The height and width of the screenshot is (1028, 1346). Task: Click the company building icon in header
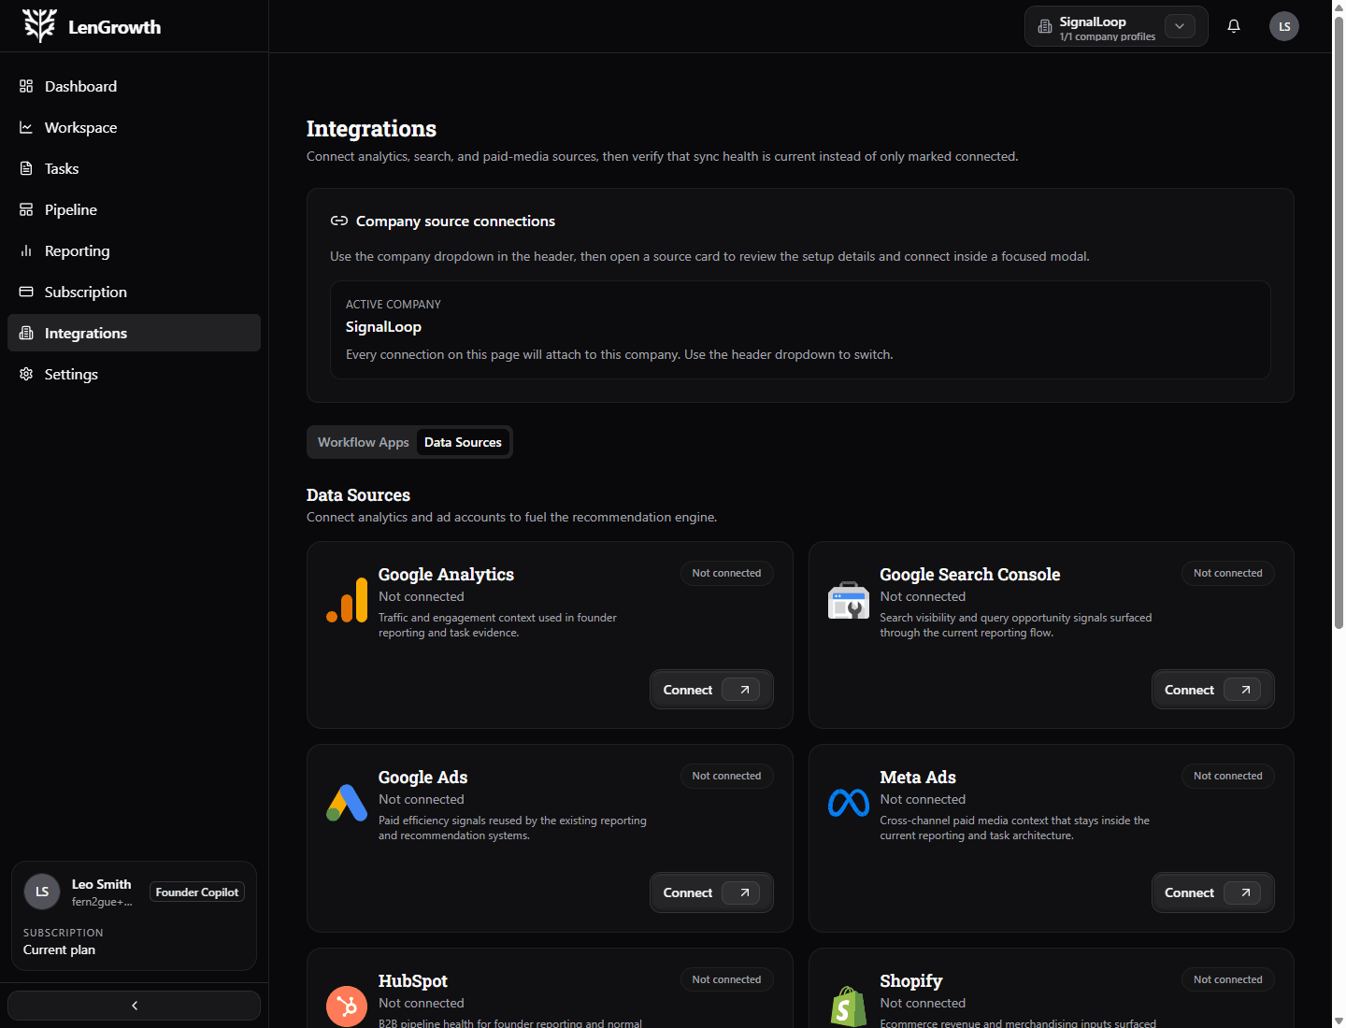point(1045,27)
